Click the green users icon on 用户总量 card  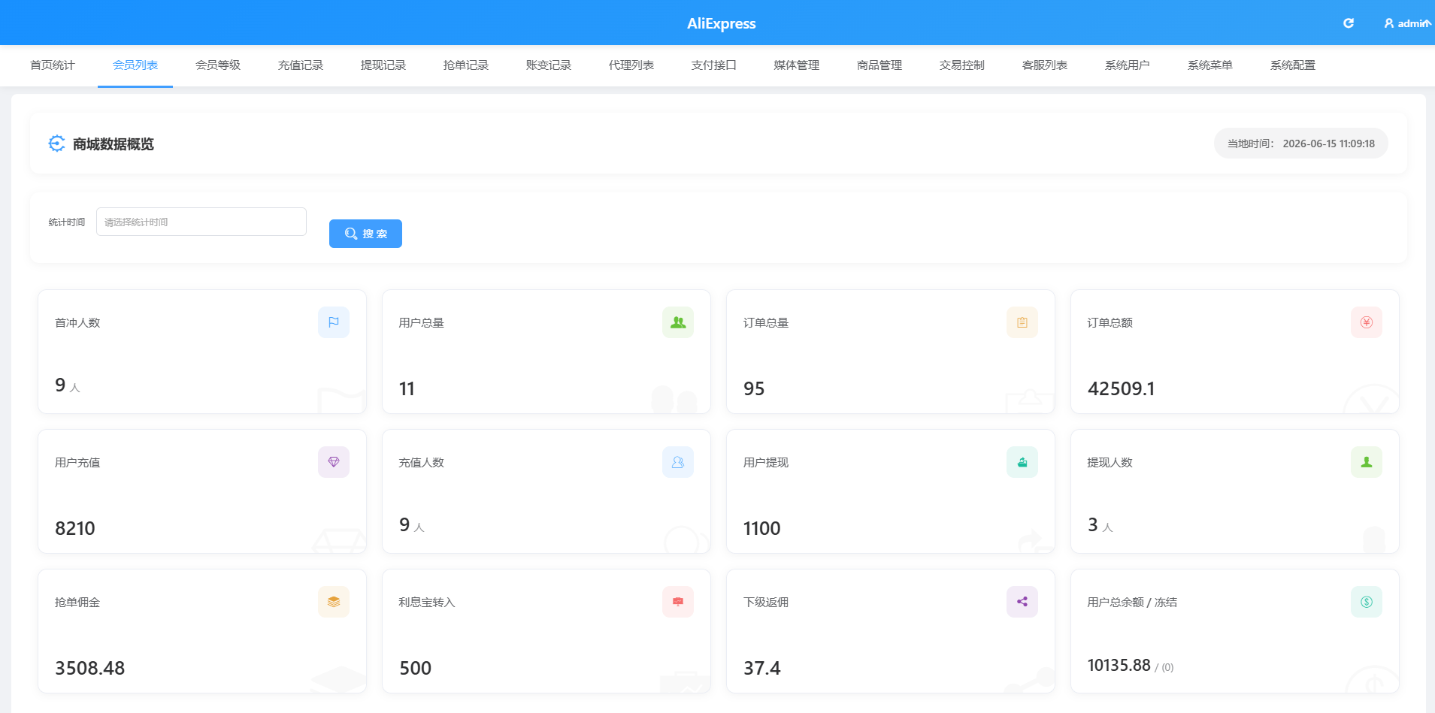[678, 322]
